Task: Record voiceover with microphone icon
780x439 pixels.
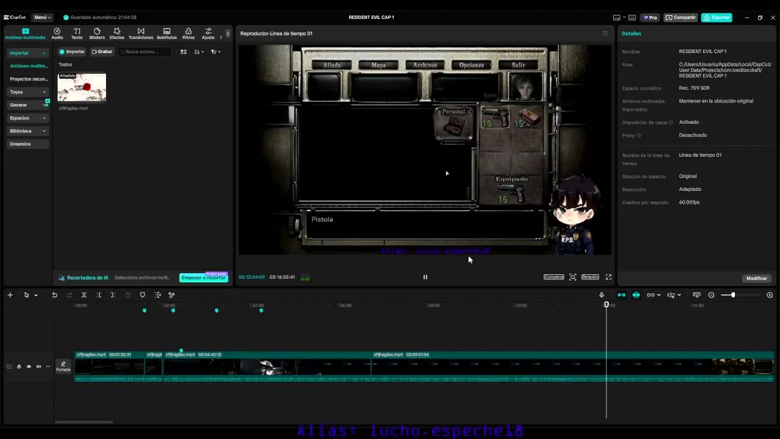Action: coord(601,295)
